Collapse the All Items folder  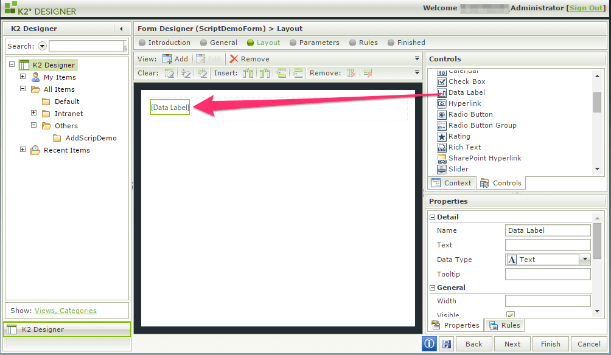[x=23, y=89]
